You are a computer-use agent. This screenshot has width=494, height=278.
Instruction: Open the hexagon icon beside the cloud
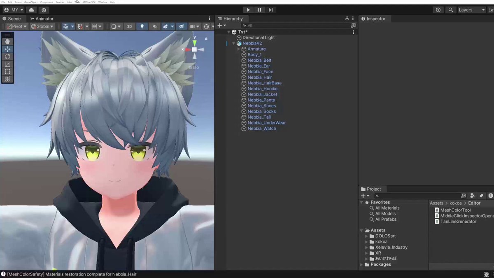click(x=44, y=10)
